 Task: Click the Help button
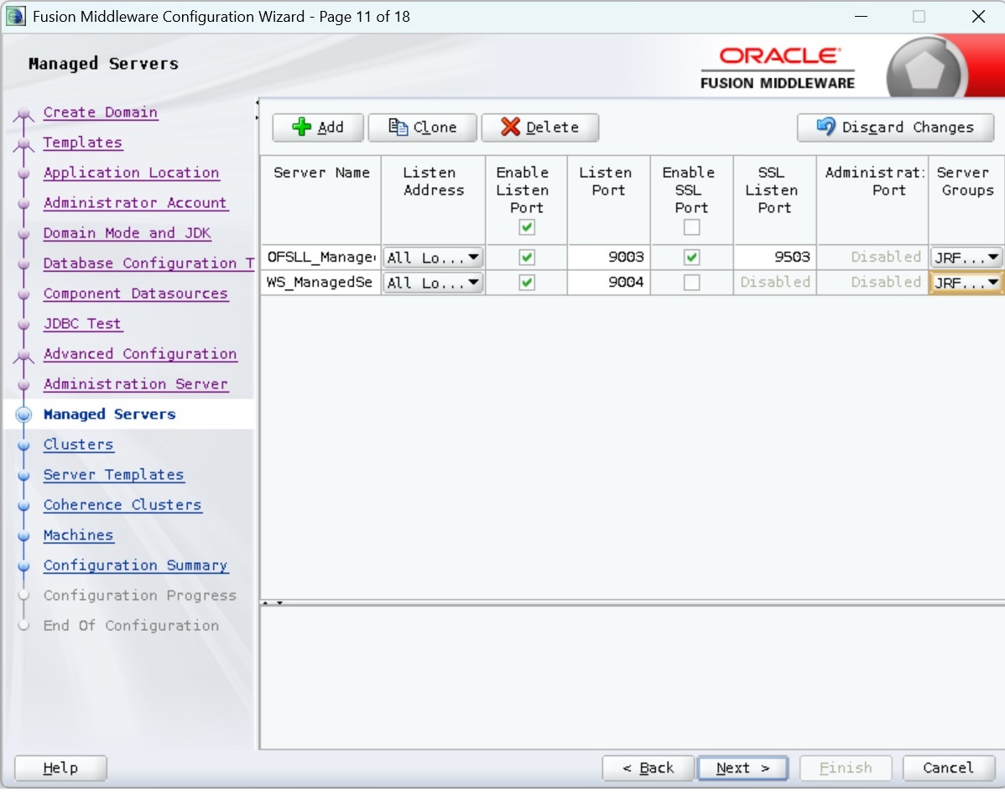(x=60, y=768)
